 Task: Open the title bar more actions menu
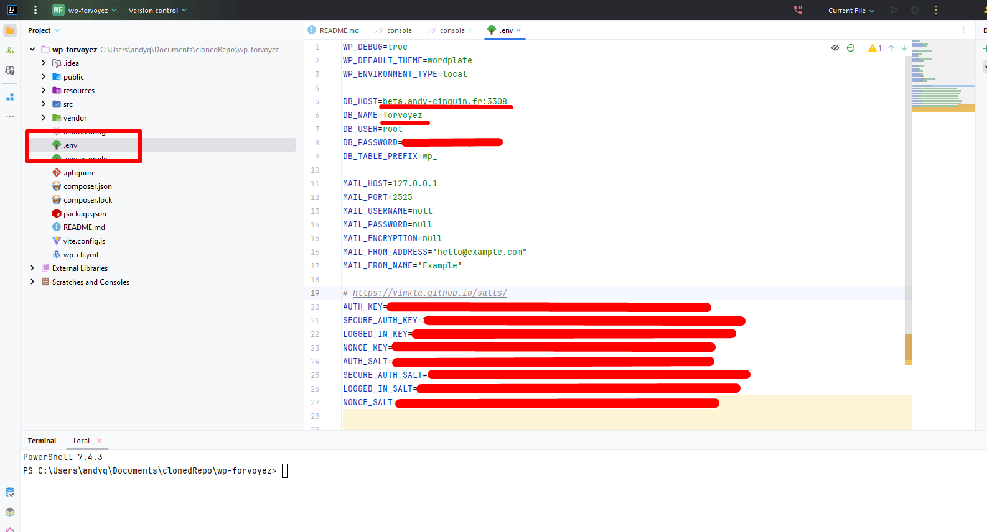pos(935,10)
